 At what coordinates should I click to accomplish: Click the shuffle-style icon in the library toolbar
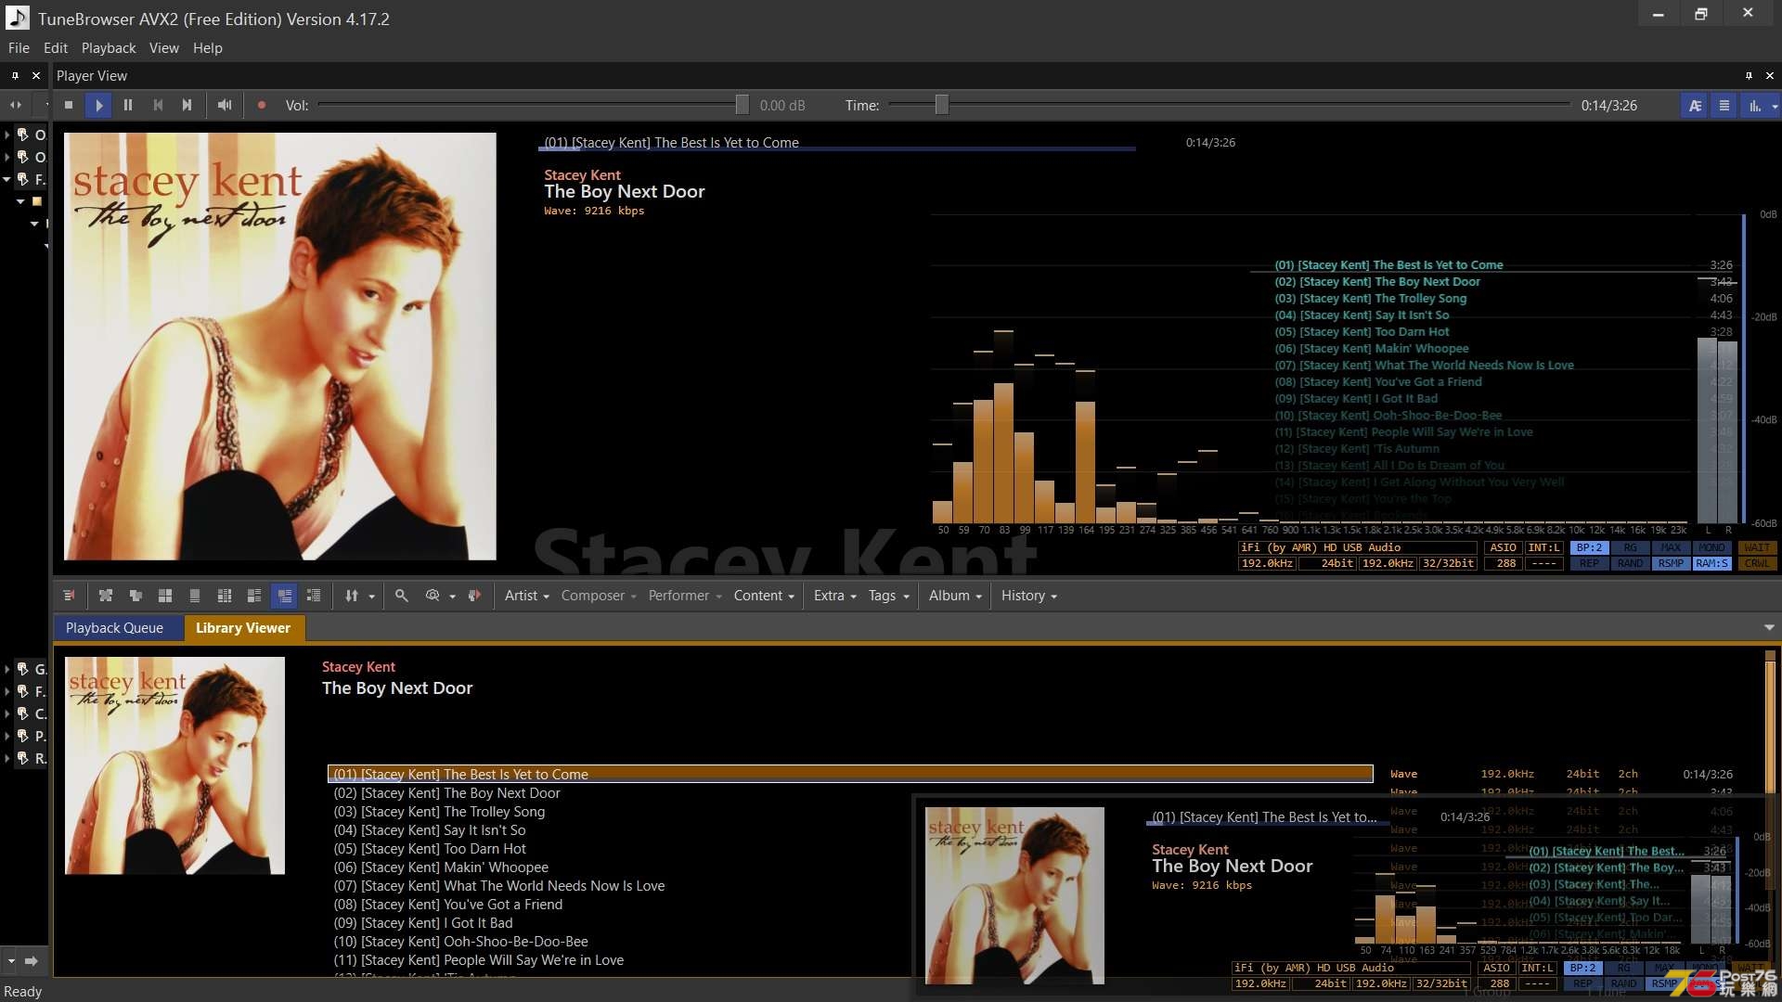106,596
